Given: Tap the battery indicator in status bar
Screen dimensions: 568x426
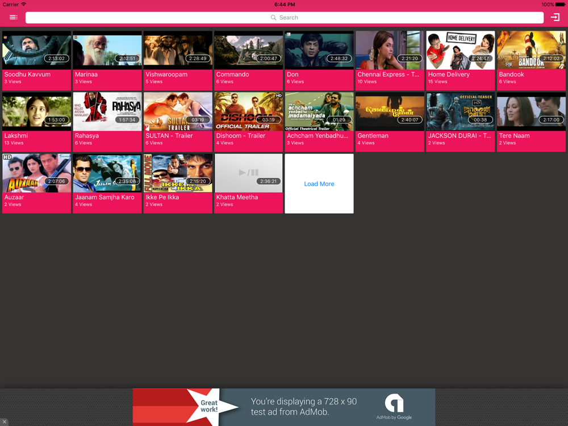Looking at the screenshot, I should point(560,5).
